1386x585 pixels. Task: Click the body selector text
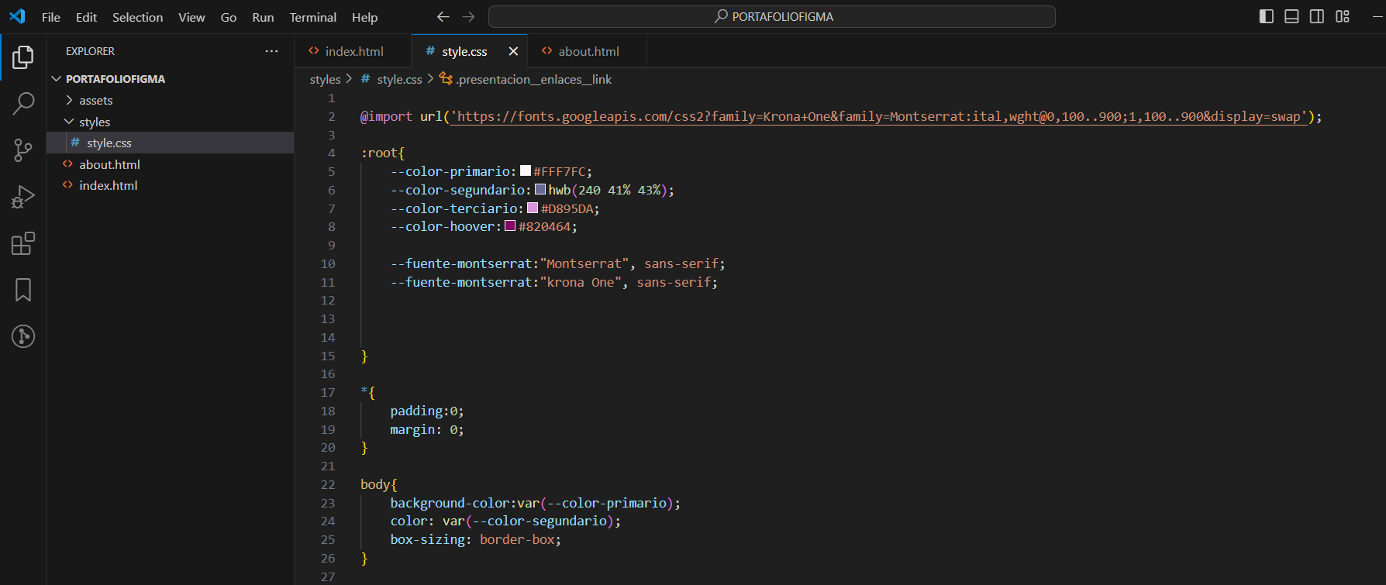tap(375, 484)
